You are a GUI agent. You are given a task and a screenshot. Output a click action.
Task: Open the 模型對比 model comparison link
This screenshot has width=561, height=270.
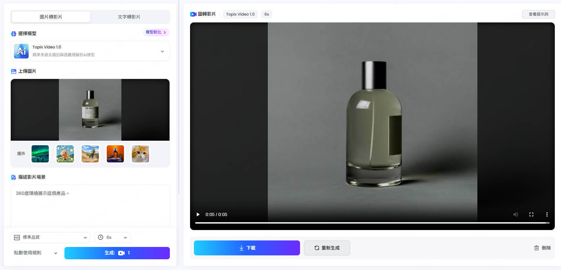(x=156, y=32)
